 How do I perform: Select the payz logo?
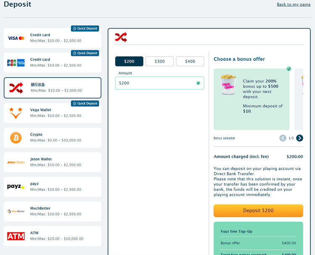coord(16,187)
